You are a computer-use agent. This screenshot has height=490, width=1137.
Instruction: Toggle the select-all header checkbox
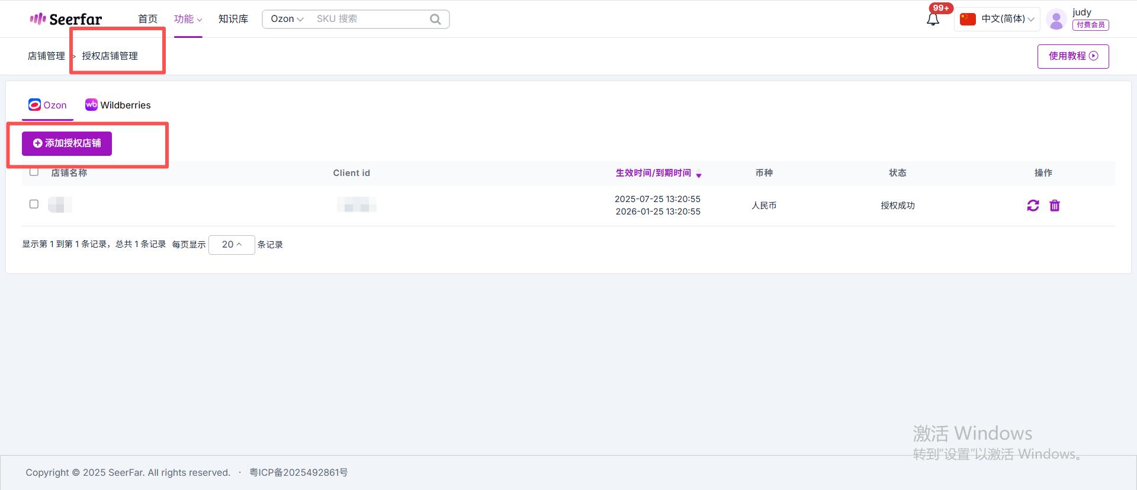click(34, 172)
